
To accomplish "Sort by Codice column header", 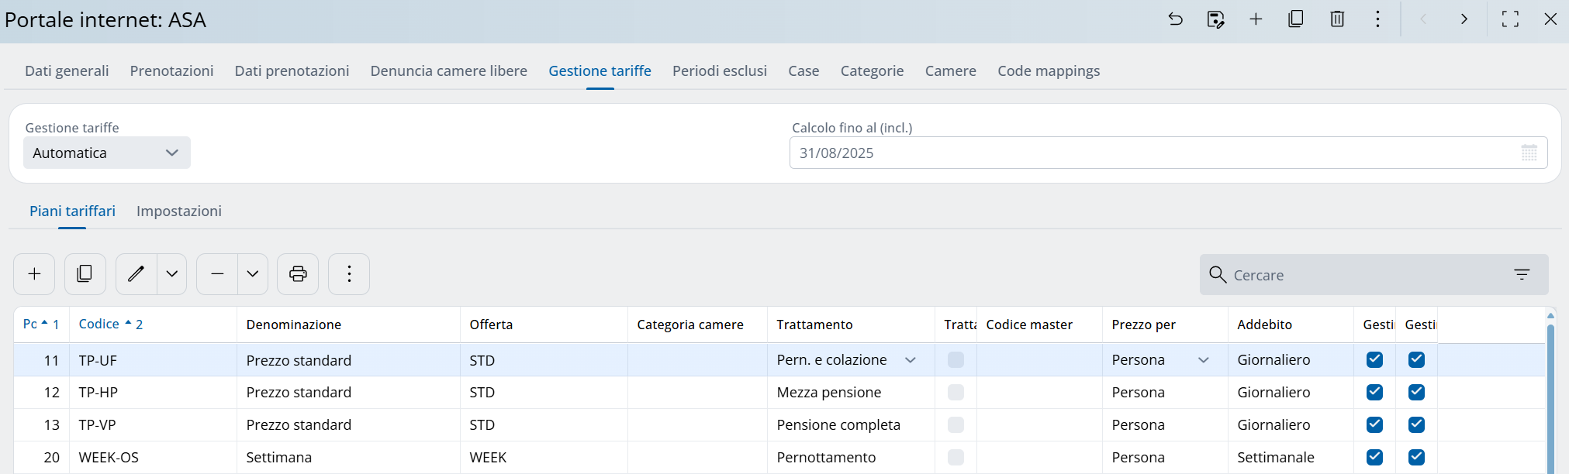I will (x=153, y=325).
